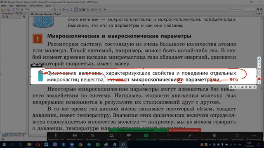Viewport: 264px width, 148px height.
Task: Open Telegram from taskbar
Action: [x=89, y=144]
